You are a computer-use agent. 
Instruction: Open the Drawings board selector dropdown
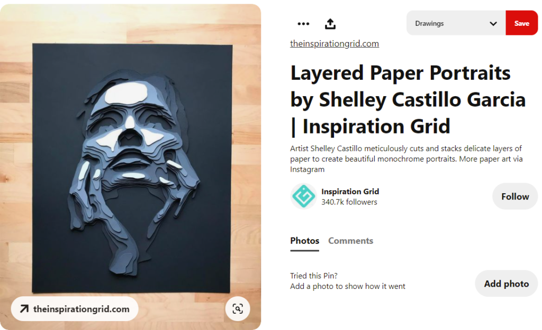click(x=456, y=23)
